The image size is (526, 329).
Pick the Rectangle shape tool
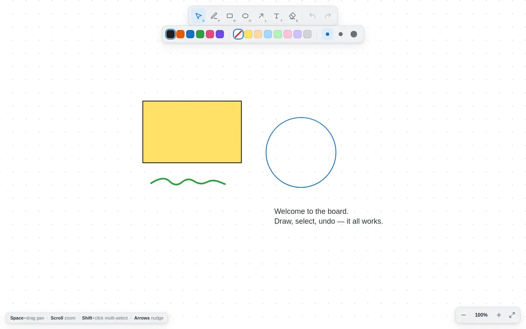coord(230,16)
